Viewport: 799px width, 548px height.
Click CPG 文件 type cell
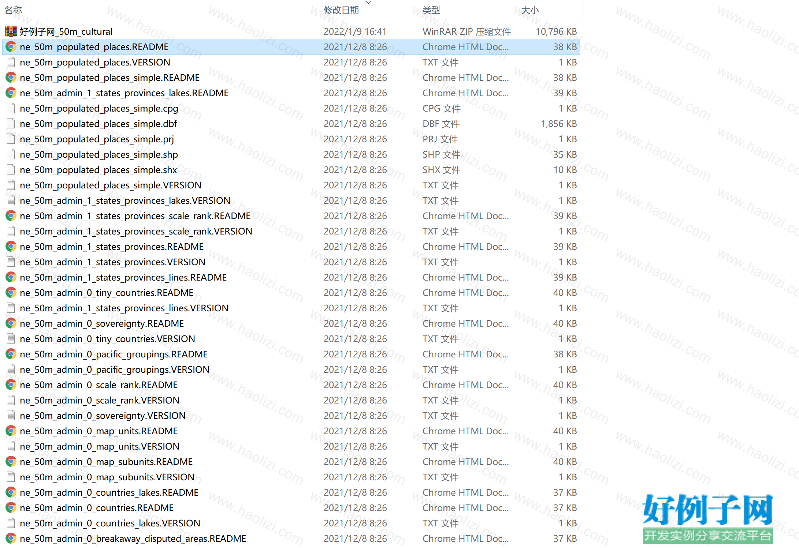(442, 108)
